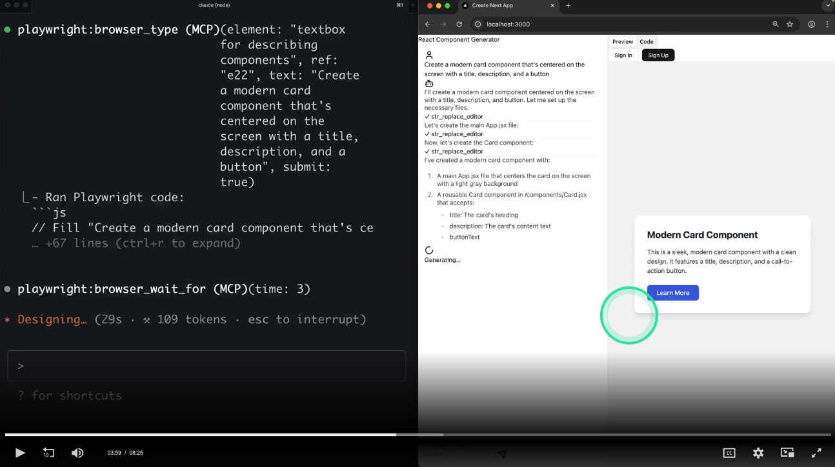The image size is (835, 467).
Task: Rewind the video 10 seconds
Action: pos(48,453)
